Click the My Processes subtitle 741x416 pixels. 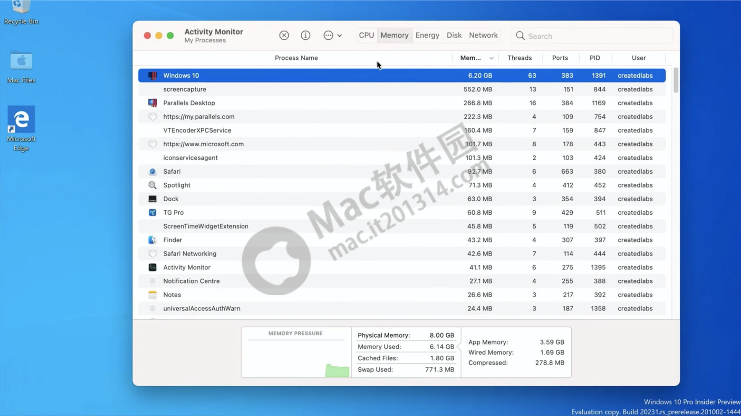point(205,41)
